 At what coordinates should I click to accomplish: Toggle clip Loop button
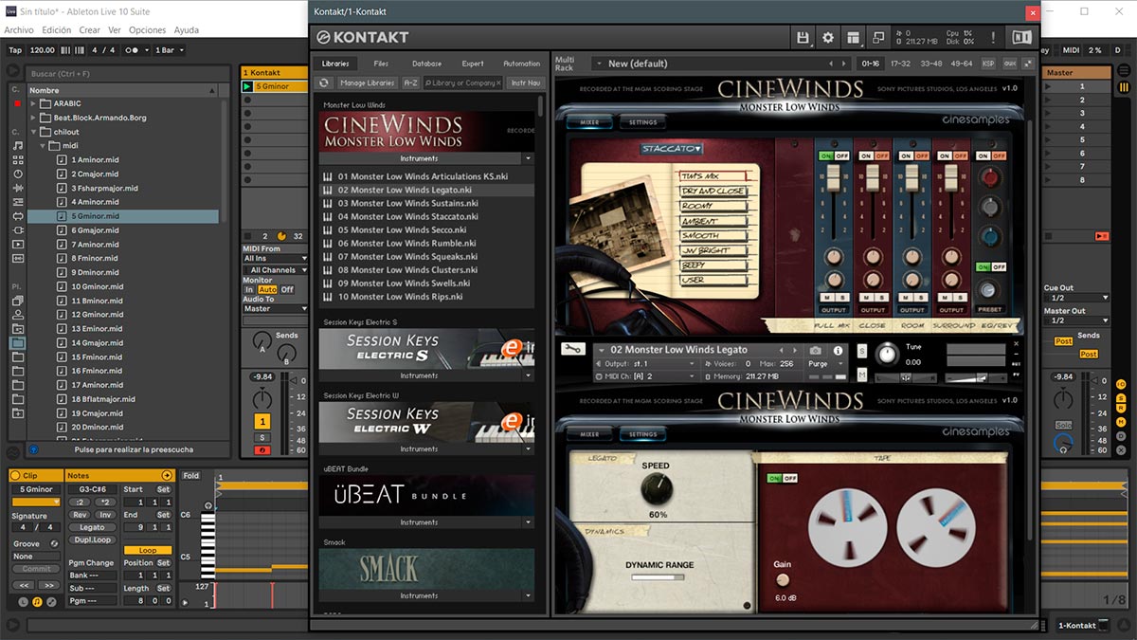pyautogui.click(x=148, y=550)
